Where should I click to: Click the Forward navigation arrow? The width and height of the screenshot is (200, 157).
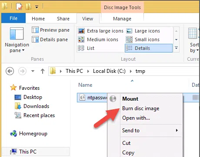[x=22, y=71]
